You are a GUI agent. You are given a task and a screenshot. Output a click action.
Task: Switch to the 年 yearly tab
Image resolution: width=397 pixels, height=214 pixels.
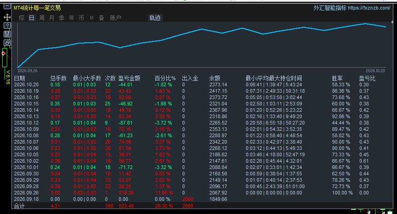[x=72, y=18]
